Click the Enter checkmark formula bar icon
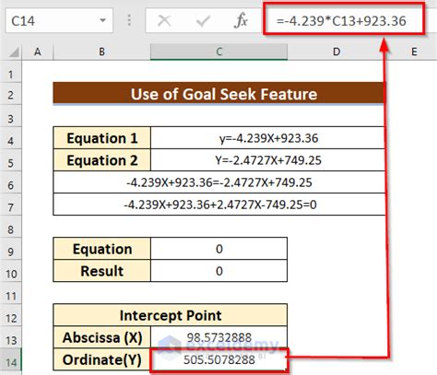 point(203,21)
